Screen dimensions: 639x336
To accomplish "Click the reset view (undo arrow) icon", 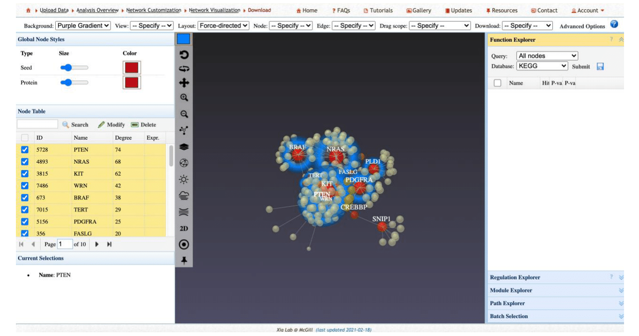I will (x=184, y=55).
